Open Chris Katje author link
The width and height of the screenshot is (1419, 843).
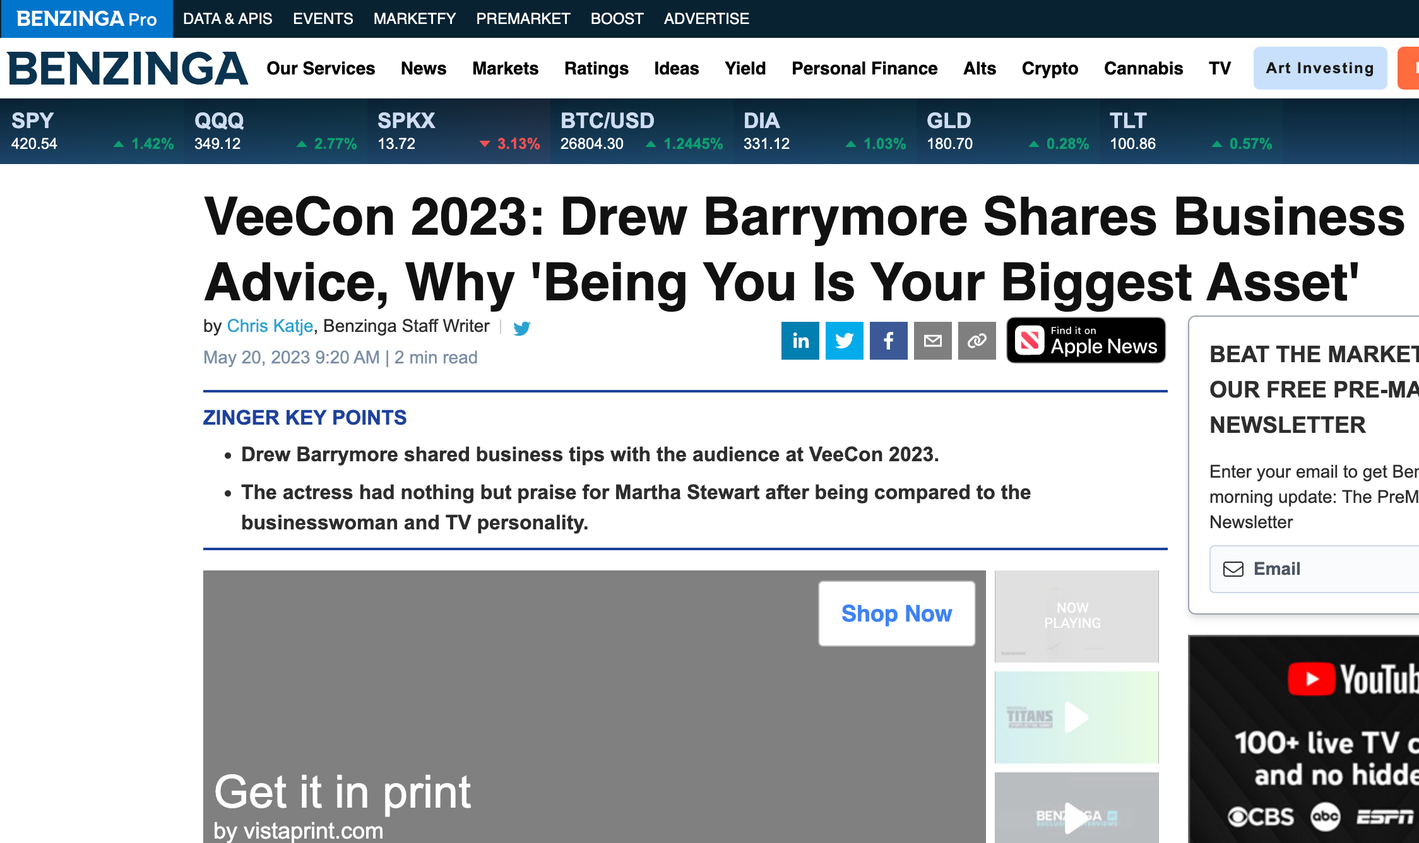coord(270,326)
